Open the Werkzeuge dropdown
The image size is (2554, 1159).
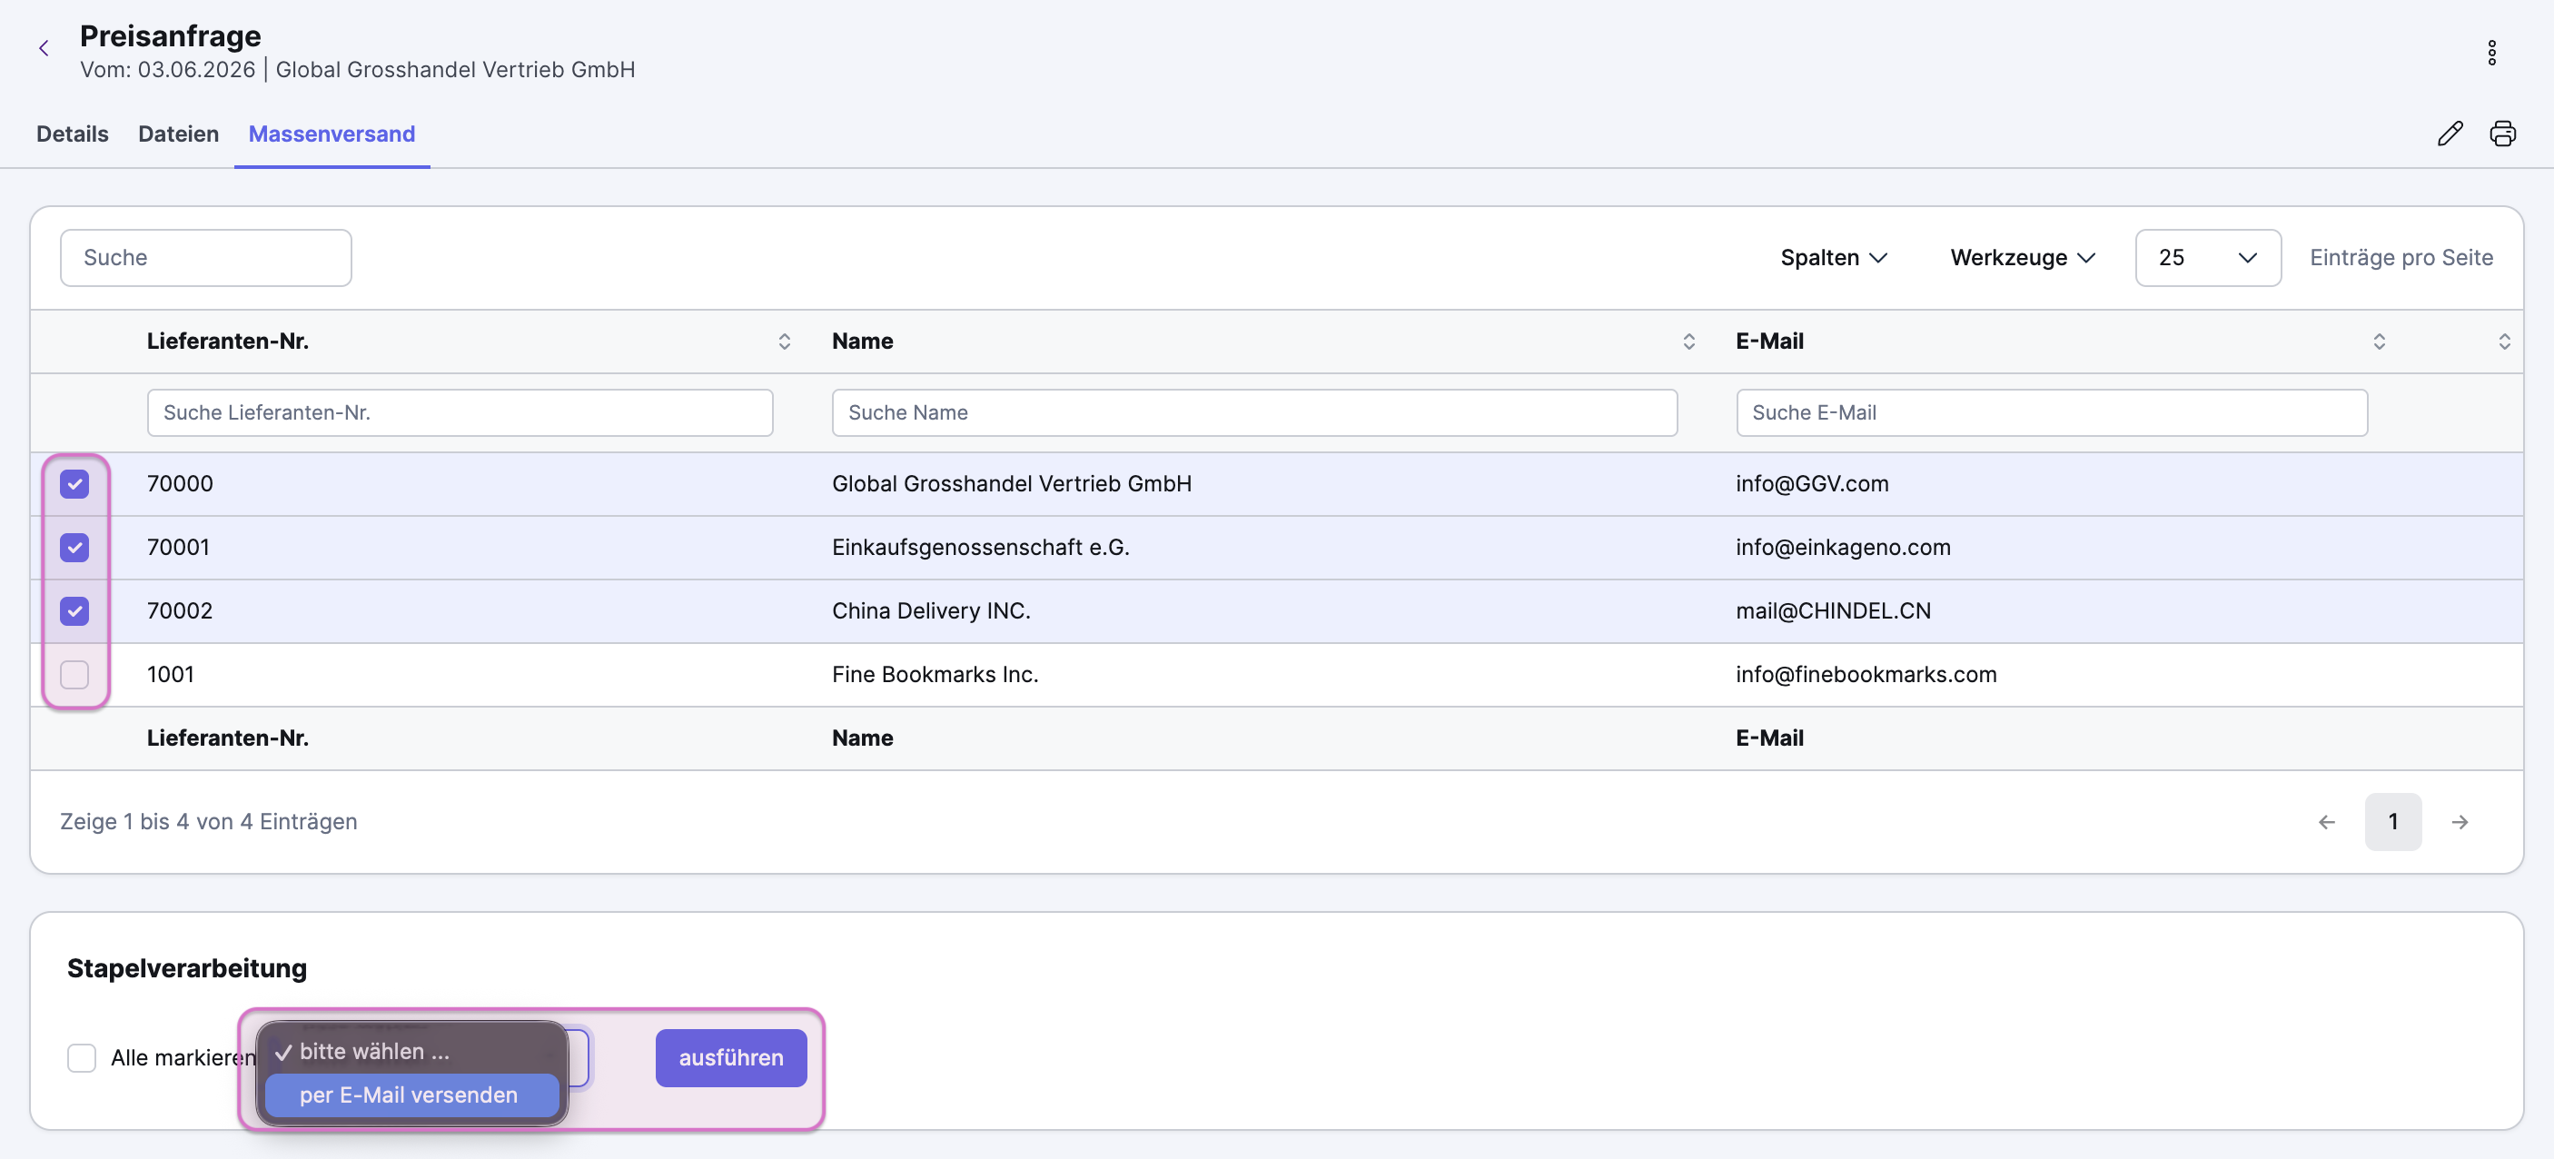click(x=2022, y=258)
